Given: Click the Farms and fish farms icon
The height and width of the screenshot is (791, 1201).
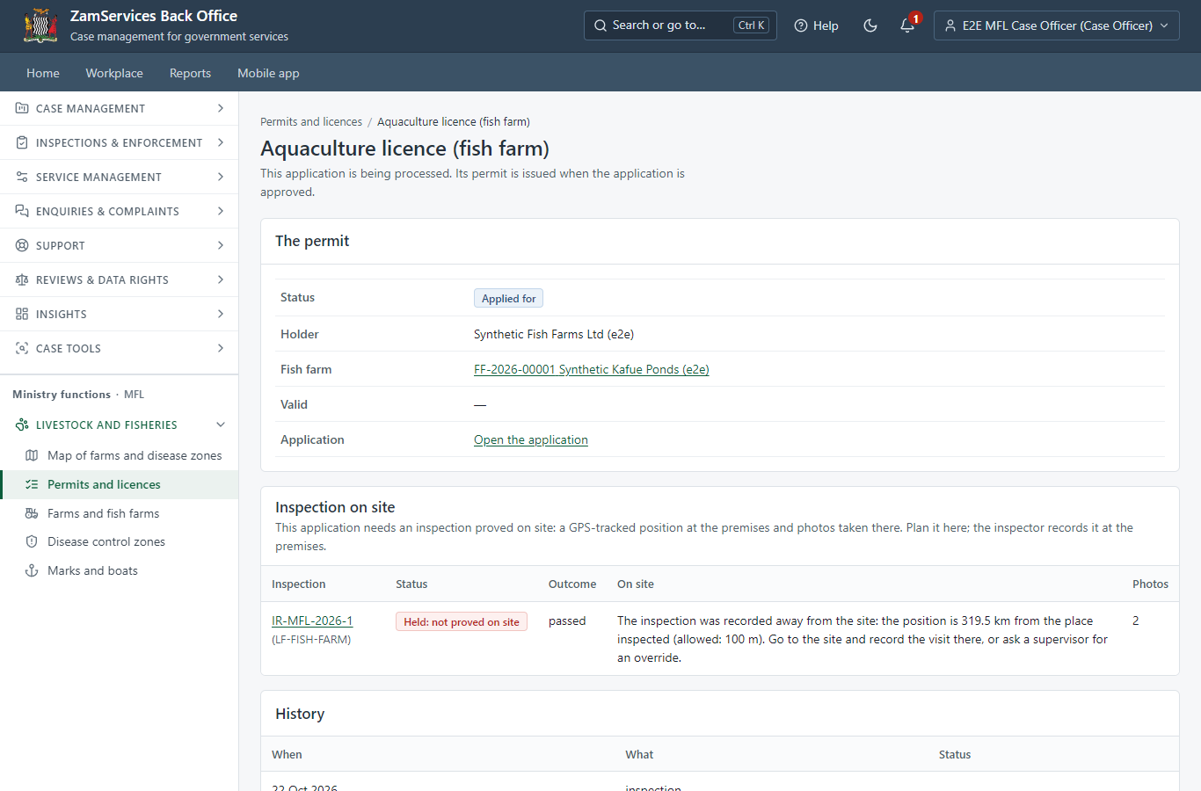Looking at the screenshot, I should [32, 513].
